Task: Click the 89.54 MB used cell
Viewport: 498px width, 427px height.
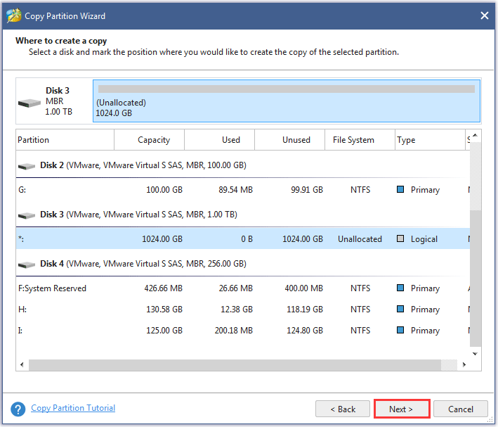Action: point(236,190)
